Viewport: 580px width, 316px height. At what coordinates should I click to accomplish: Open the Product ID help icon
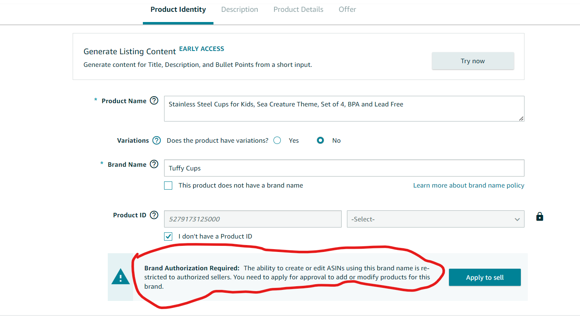[x=154, y=215]
